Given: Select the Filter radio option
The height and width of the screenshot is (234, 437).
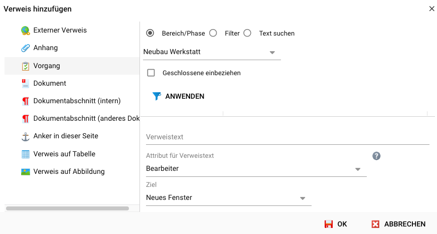Looking at the screenshot, I should coord(213,33).
